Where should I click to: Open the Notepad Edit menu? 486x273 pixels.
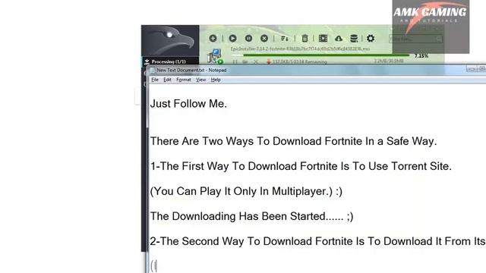tap(167, 80)
